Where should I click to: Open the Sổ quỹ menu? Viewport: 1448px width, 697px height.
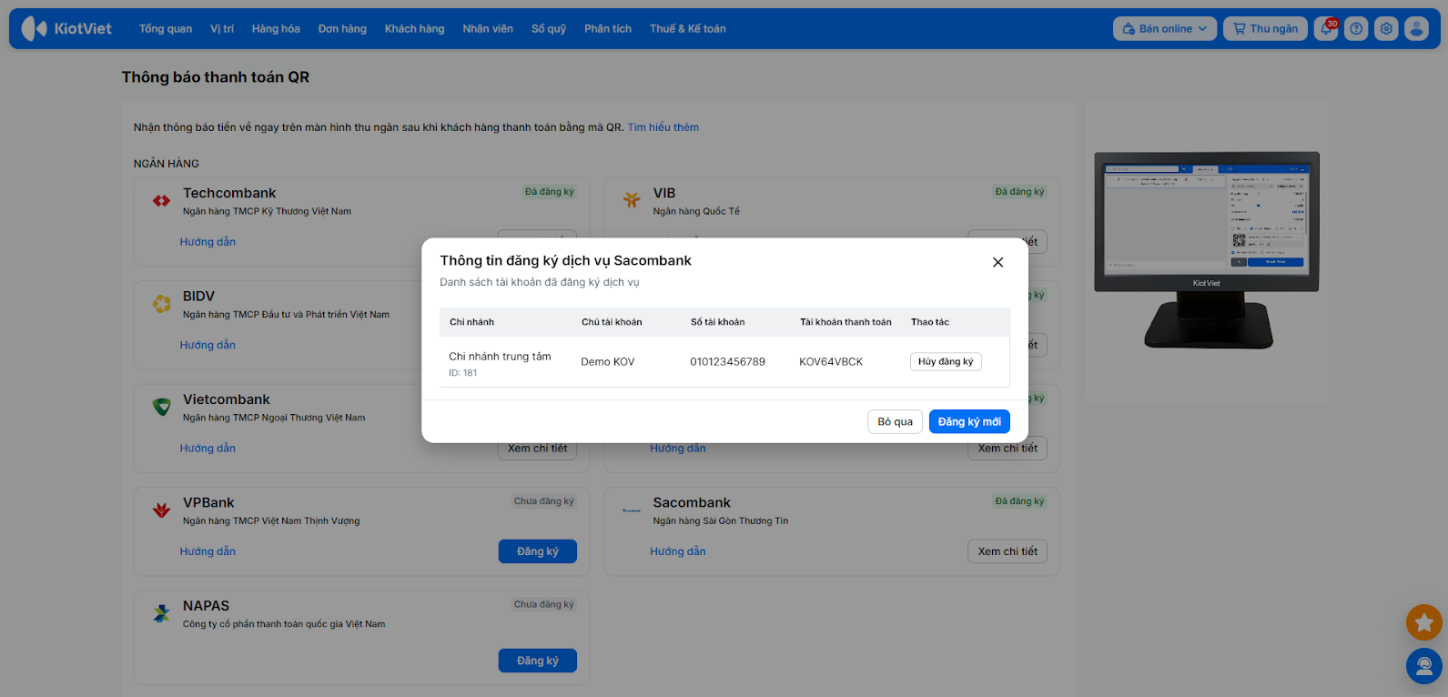pyautogui.click(x=549, y=29)
